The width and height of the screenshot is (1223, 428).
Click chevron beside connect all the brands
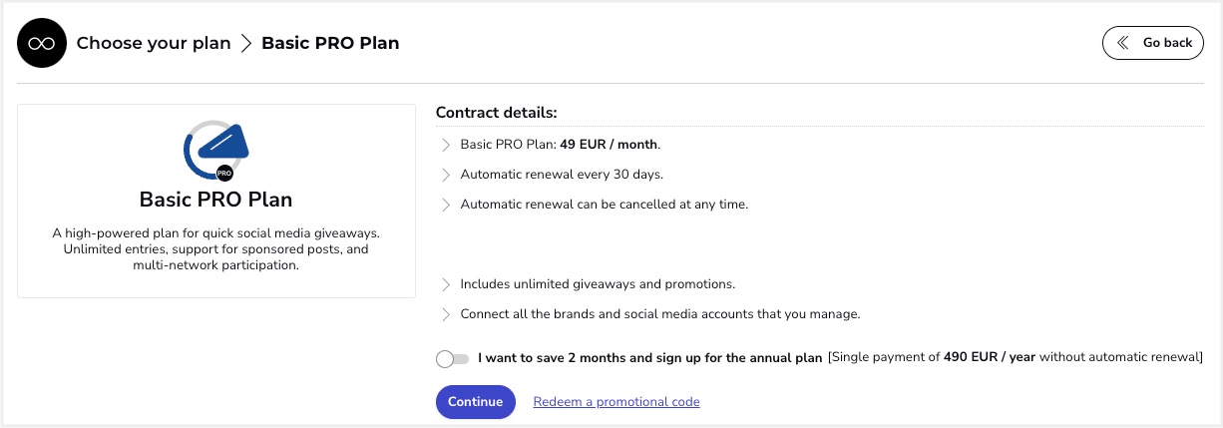point(446,314)
